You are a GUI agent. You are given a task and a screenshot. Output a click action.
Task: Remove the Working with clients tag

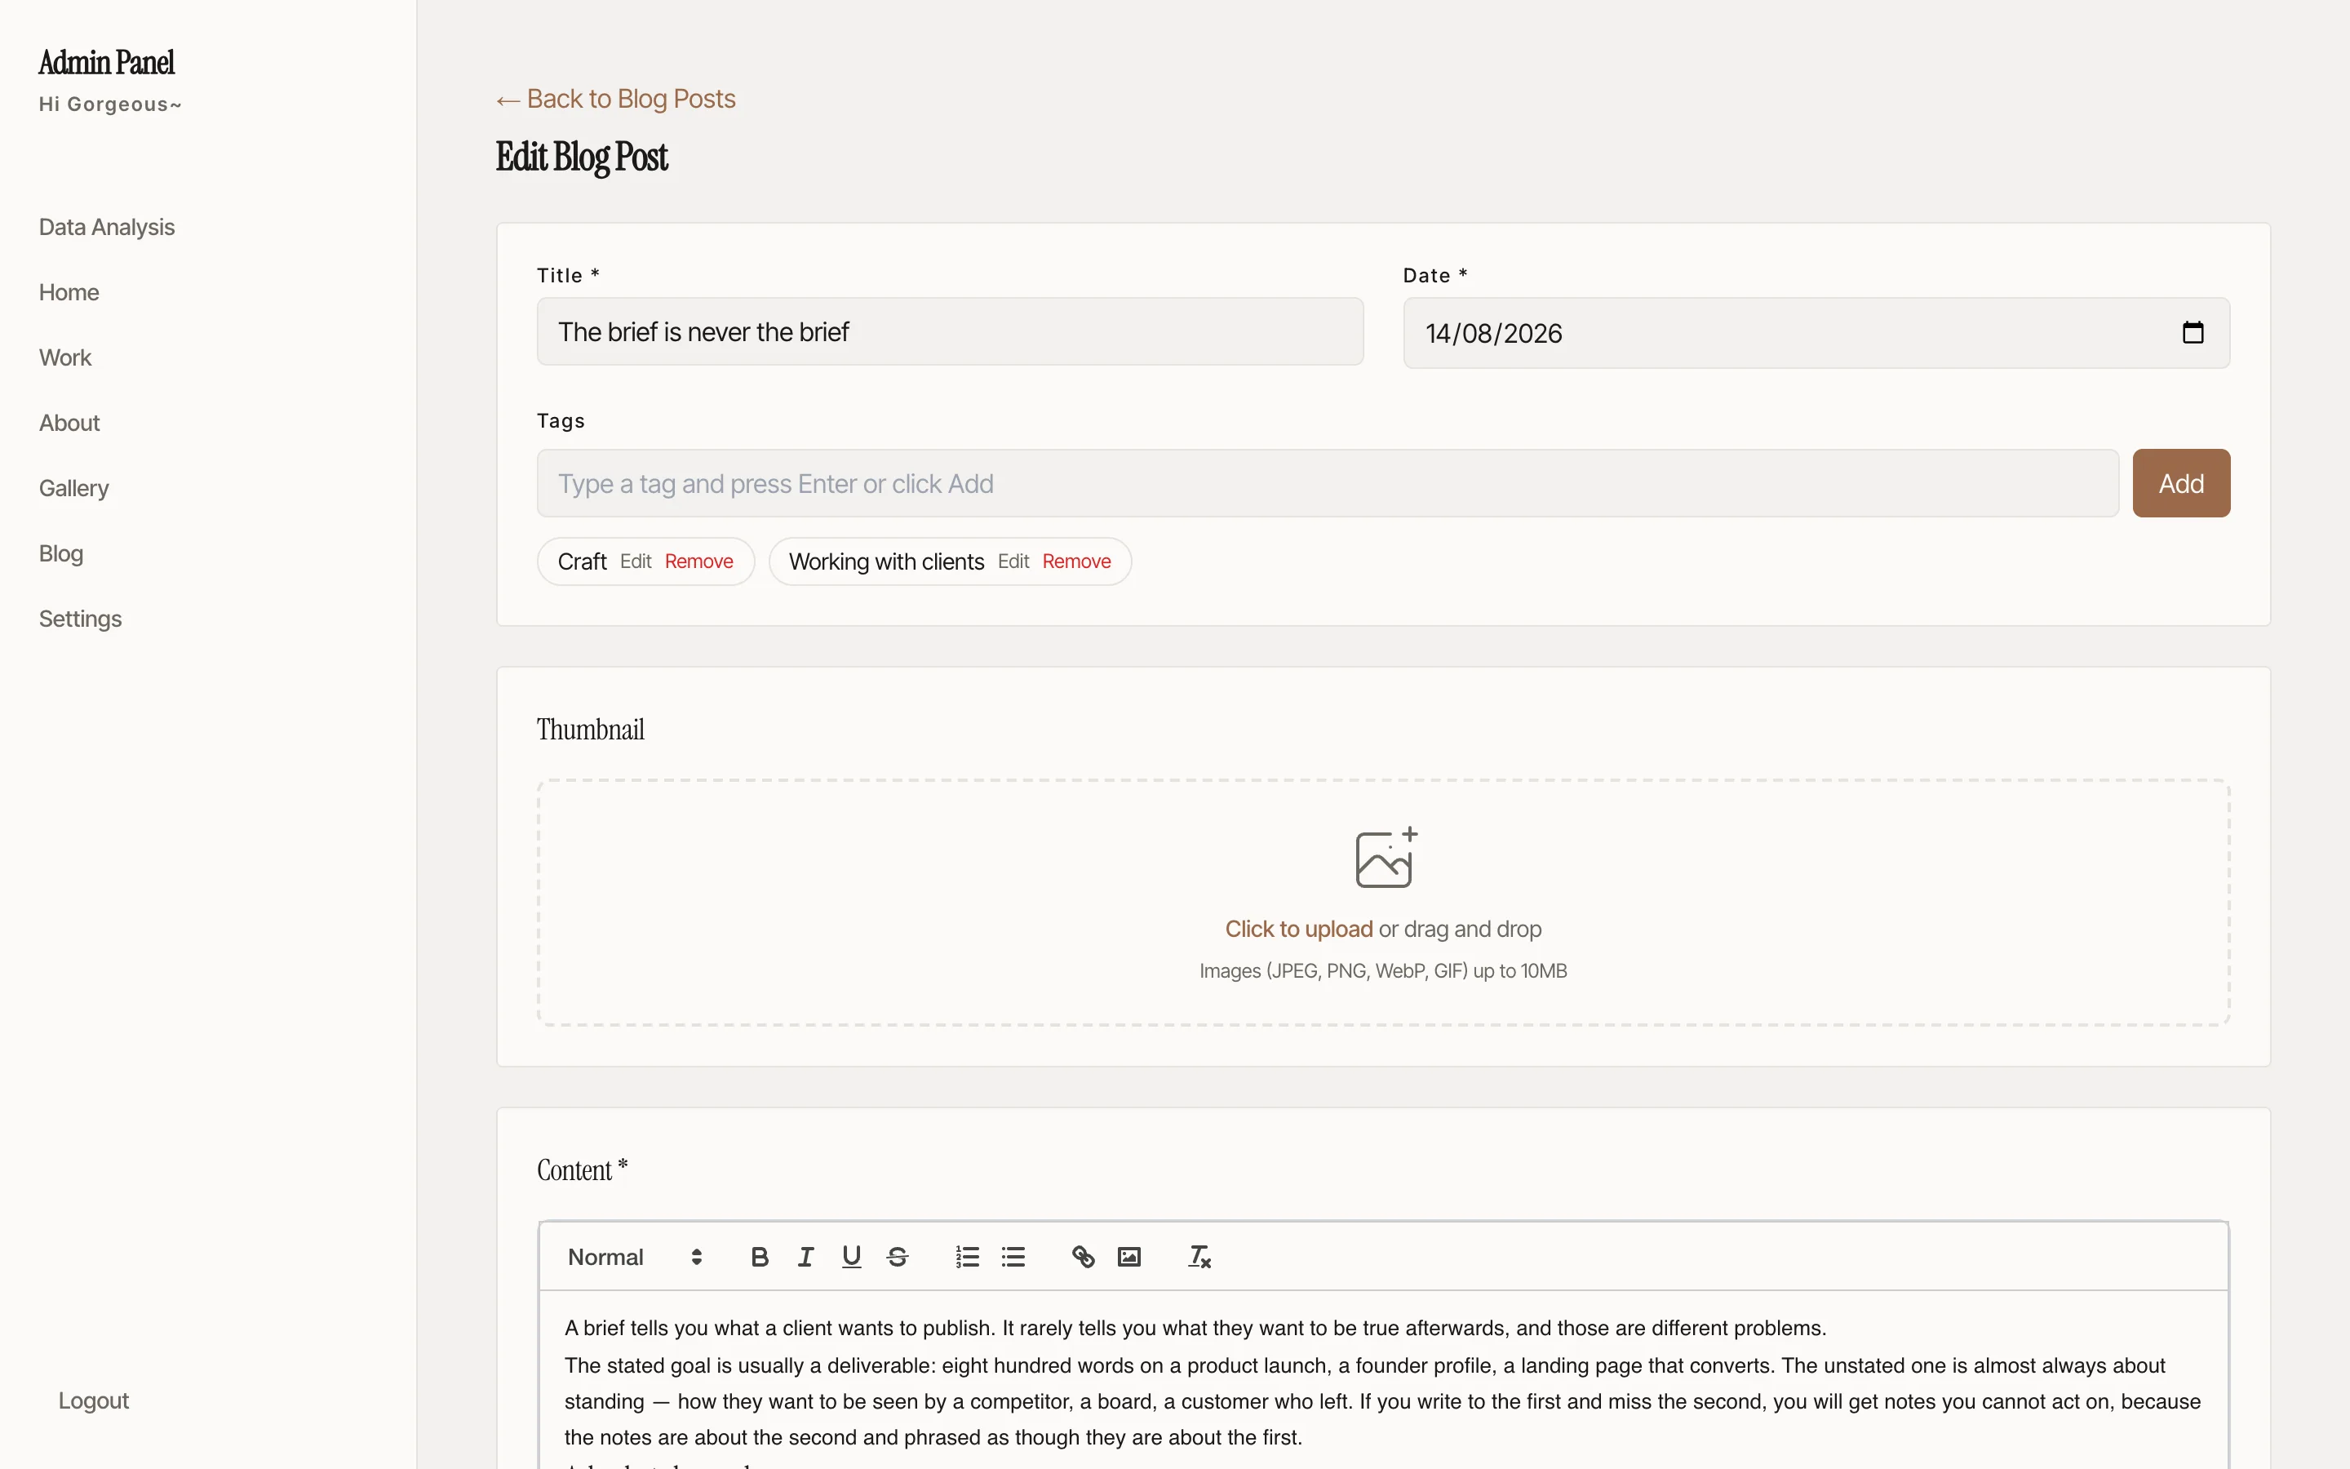click(1076, 561)
